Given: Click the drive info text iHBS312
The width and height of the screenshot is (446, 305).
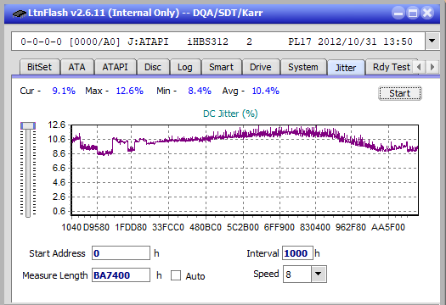Looking at the screenshot, I should pyautogui.click(x=207, y=42).
